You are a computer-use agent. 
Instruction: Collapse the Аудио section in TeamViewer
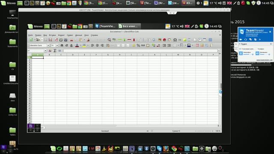pos(240,44)
